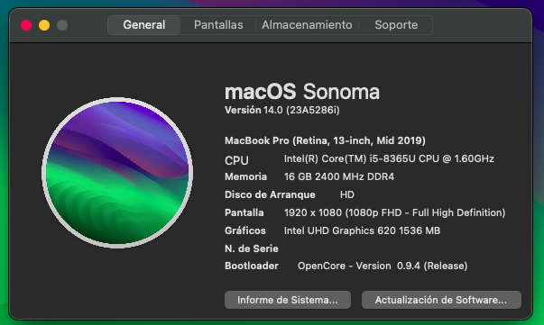544x325 pixels.
Task: Switch to the General tab
Action: pos(144,25)
